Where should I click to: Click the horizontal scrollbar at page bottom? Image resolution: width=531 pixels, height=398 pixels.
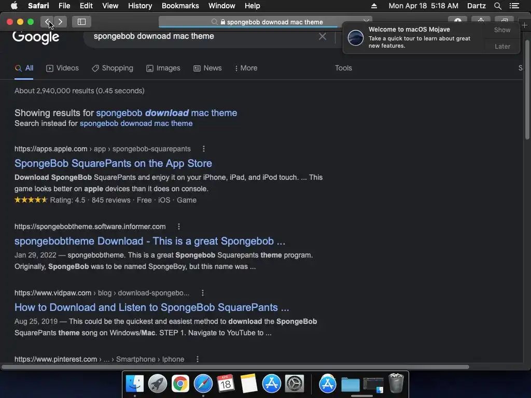coord(235,367)
